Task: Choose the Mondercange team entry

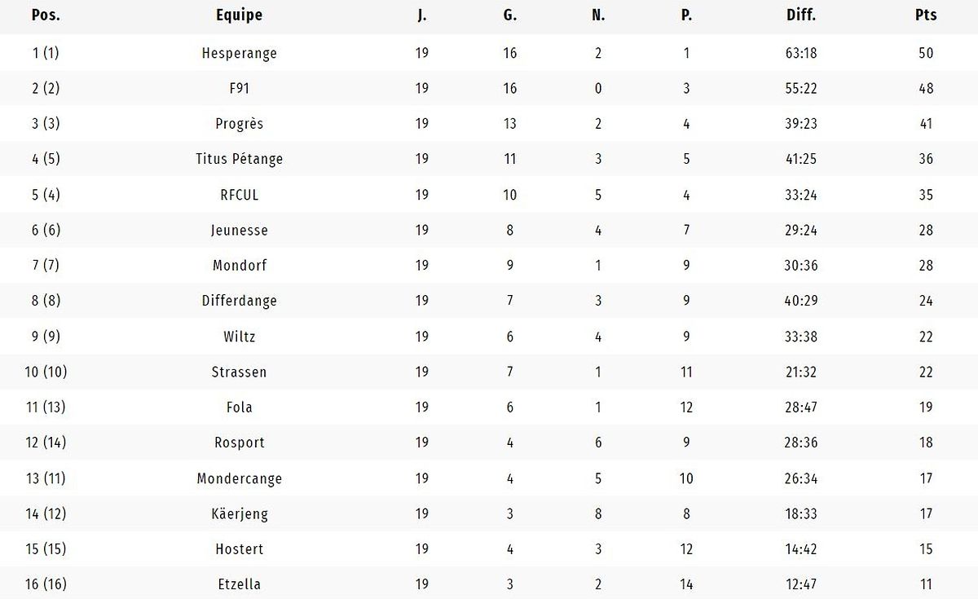Action: click(239, 478)
